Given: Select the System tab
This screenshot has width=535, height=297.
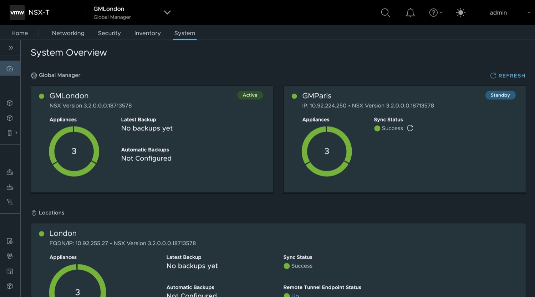Looking at the screenshot, I should click(185, 33).
